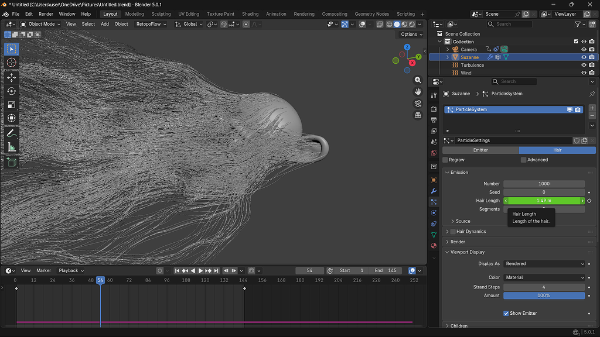Activate the Rotate tool
Image resolution: width=600 pixels, height=337 pixels.
click(12, 91)
